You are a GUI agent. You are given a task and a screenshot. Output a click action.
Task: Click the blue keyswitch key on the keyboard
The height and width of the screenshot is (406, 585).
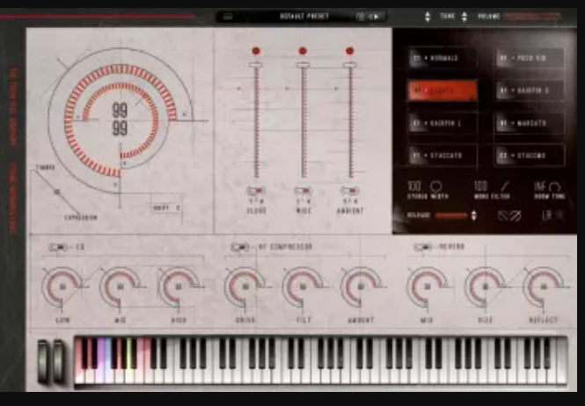(109, 374)
